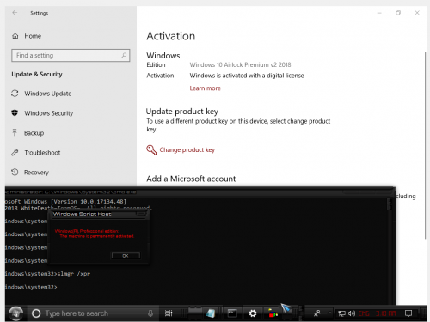The width and height of the screenshot is (430, 322).
Task: Click the 'slmgr /xpr' command line text
Action: [74, 274]
